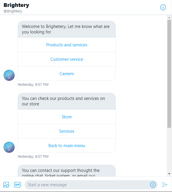Select the Products and services option
The height and width of the screenshot is (192, 172).
click(67, 45)
